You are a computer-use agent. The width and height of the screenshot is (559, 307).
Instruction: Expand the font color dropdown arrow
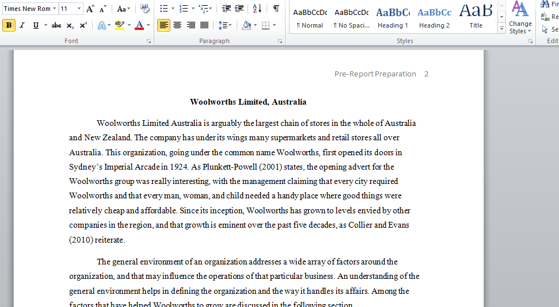click(x=149, y=25)
